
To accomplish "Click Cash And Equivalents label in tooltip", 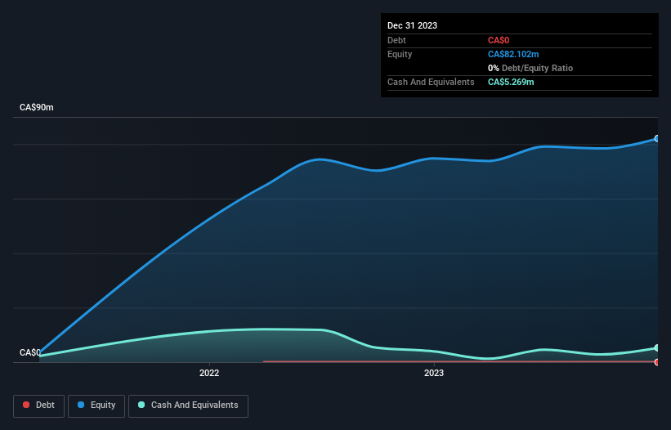I will [x=431, y=82].
